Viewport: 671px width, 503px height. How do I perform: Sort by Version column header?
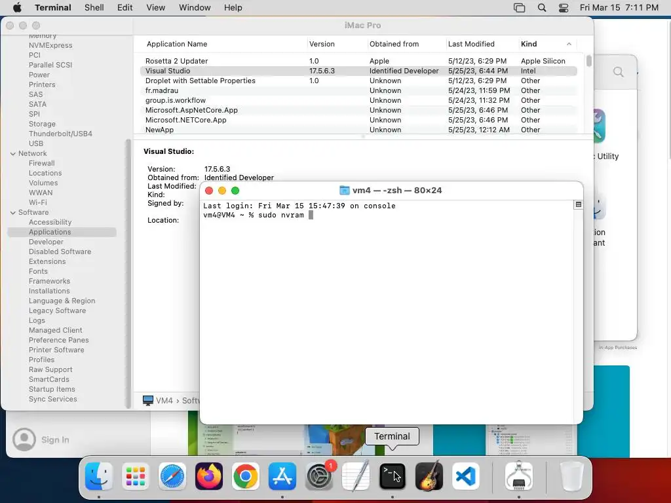click(322, 44)
